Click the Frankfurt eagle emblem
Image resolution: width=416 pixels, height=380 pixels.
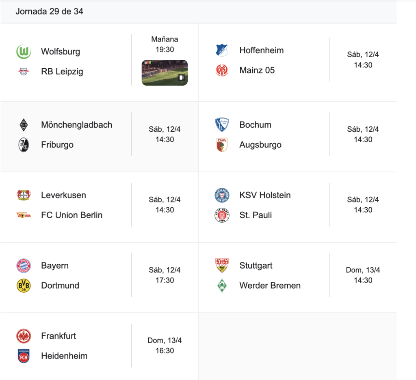(24, 336)
